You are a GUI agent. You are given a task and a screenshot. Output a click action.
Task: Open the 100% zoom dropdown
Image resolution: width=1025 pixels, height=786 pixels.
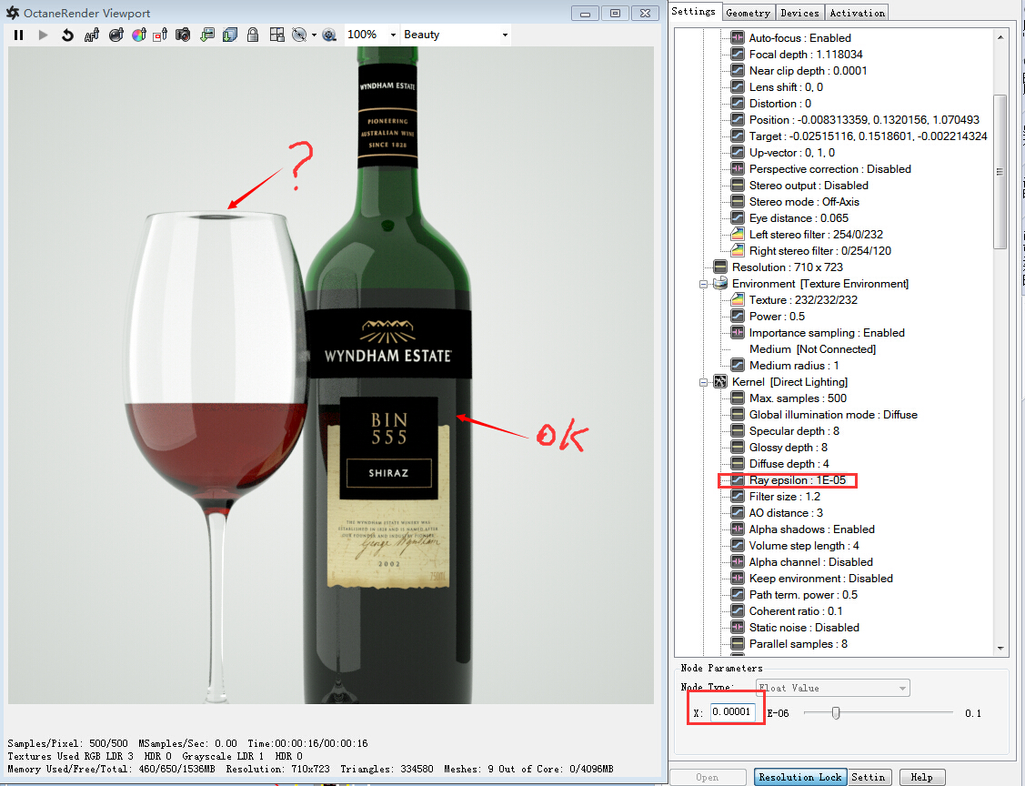[393, 35]
